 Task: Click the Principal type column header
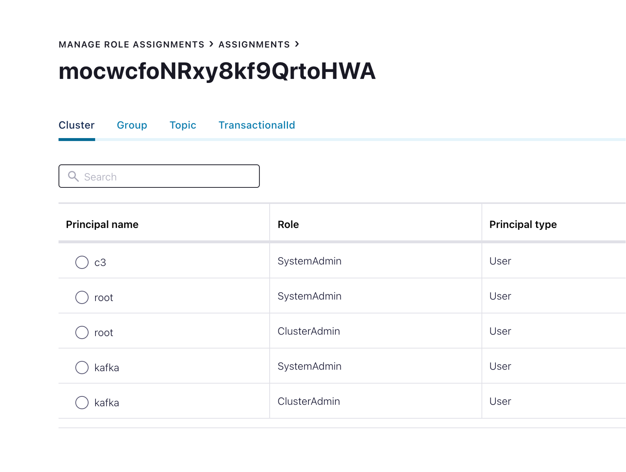[x=523, y=225]
